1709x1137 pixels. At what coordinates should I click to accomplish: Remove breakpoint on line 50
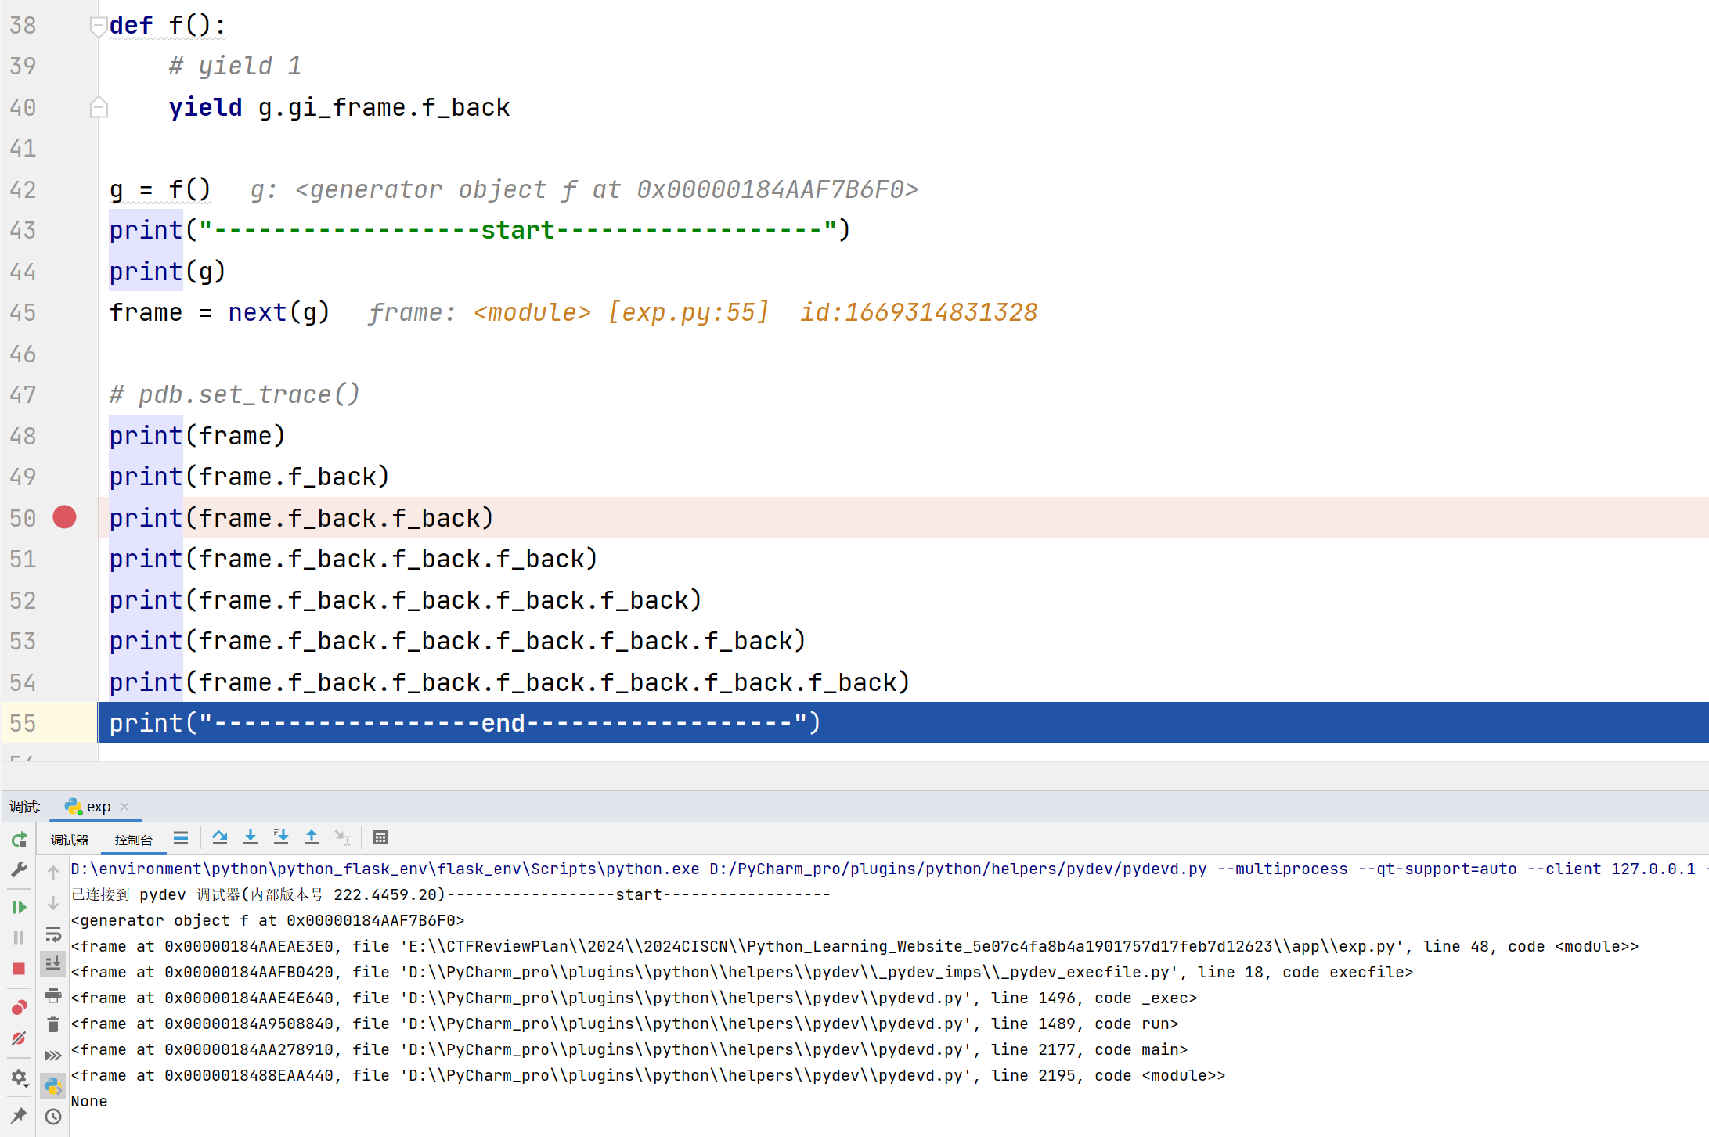click(64, 517)
